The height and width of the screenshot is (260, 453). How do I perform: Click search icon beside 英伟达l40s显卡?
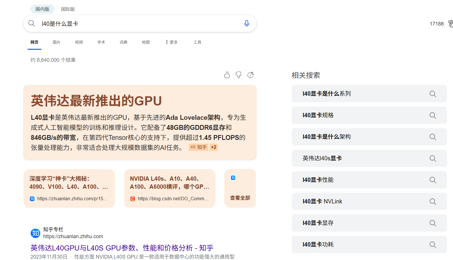coord(433,158)
